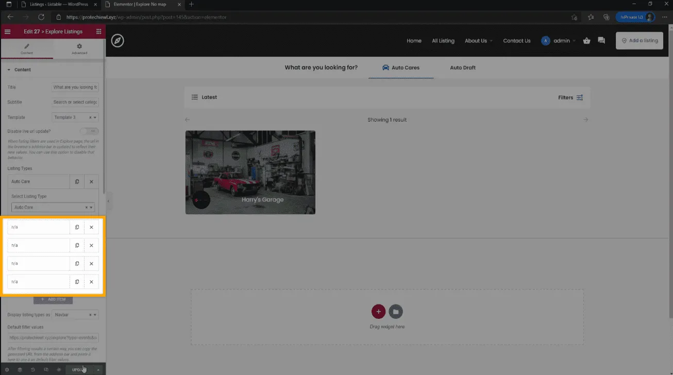The width and height of the screenshot is (673, 375).
Task: Click the Add a listing button
Action: (x=639, y=41)
